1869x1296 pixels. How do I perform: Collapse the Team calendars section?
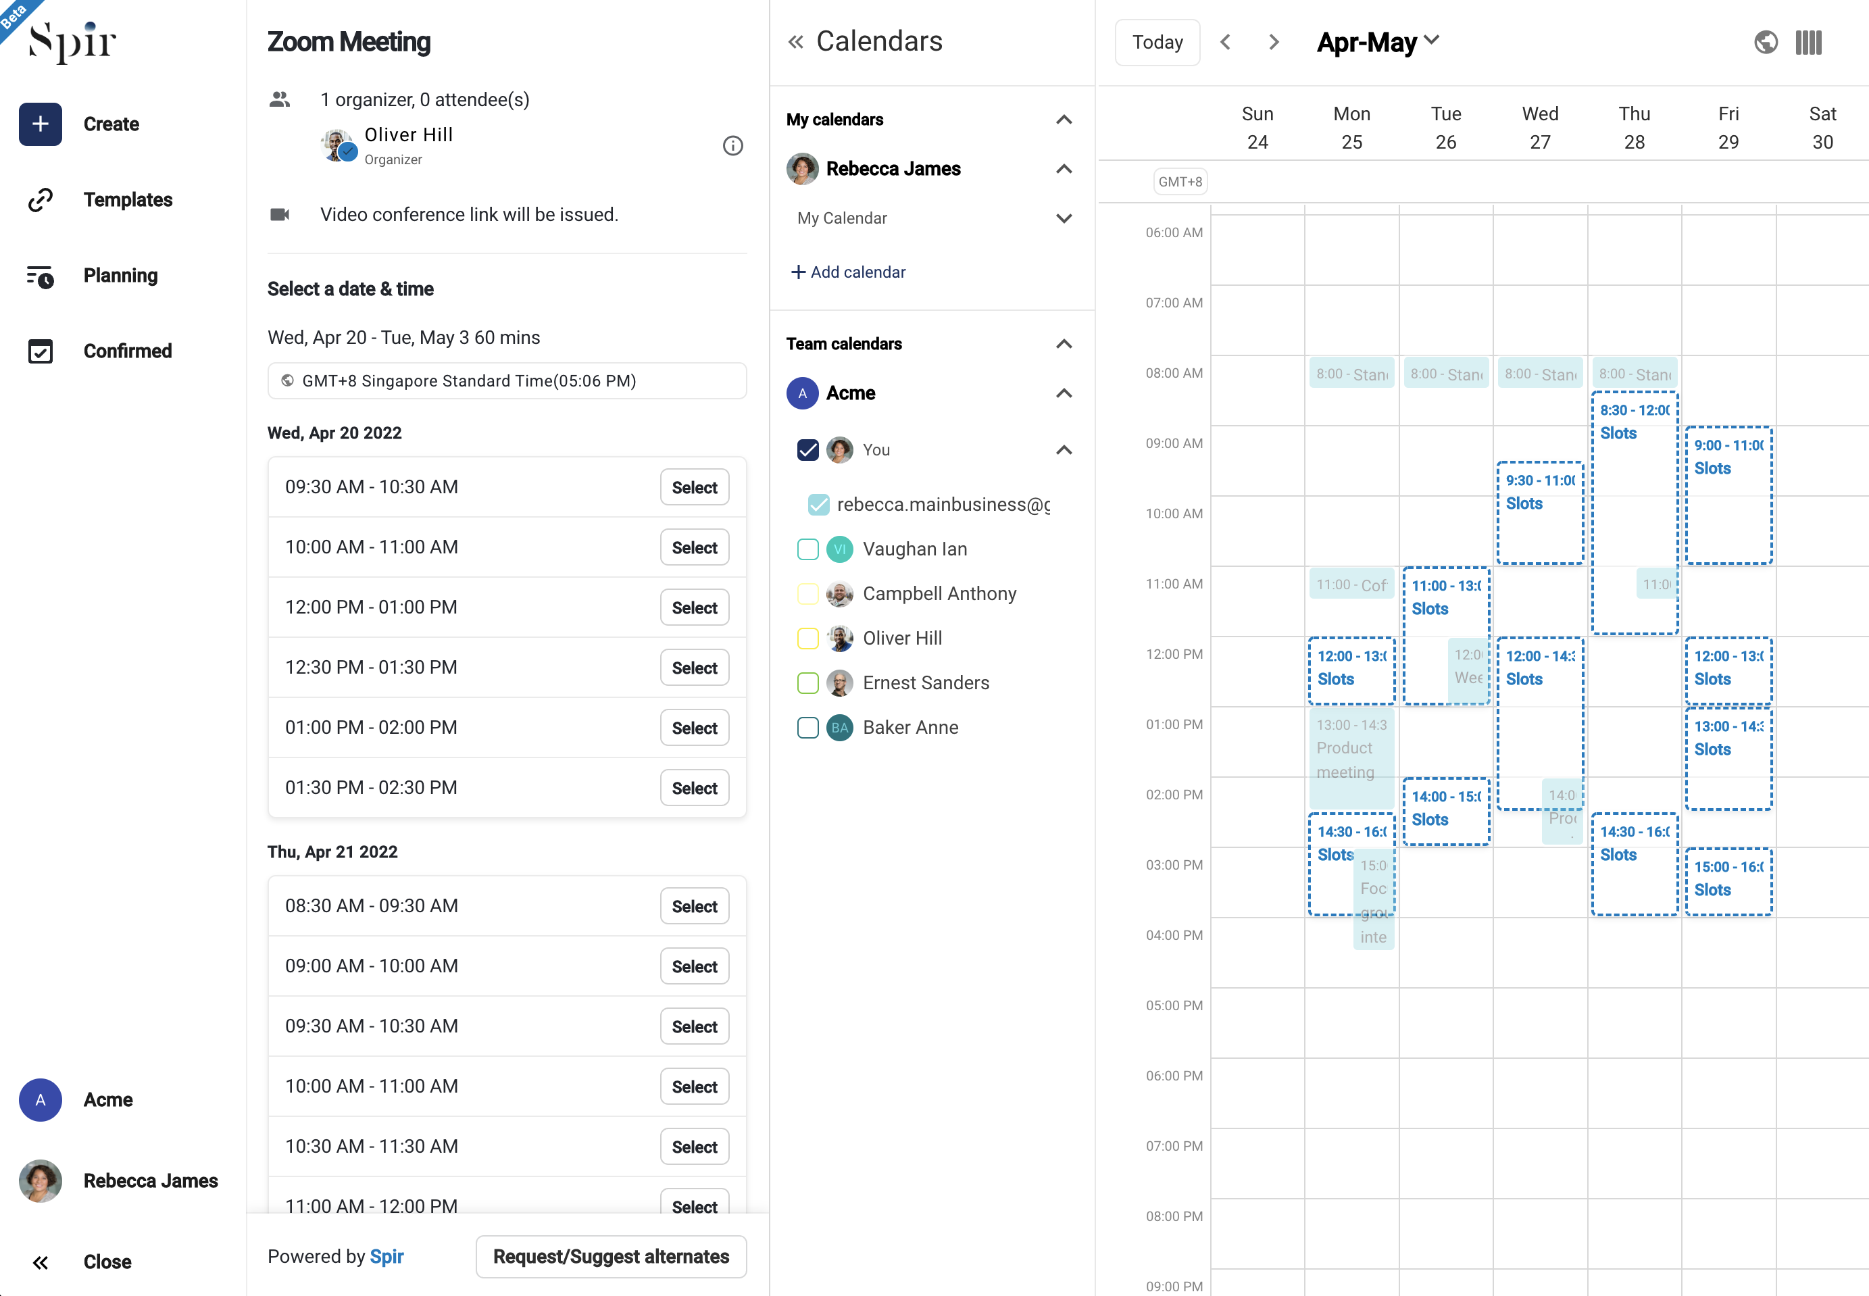point(1064,345)
